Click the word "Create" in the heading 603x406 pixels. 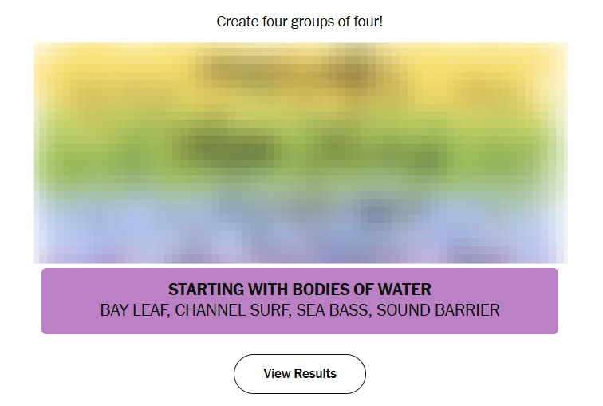point(236,22)
